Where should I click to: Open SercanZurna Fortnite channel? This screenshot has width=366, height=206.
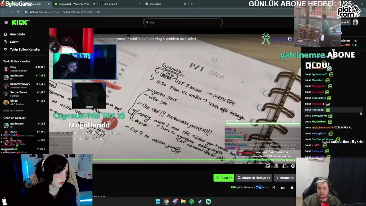[x=24, y=94]
